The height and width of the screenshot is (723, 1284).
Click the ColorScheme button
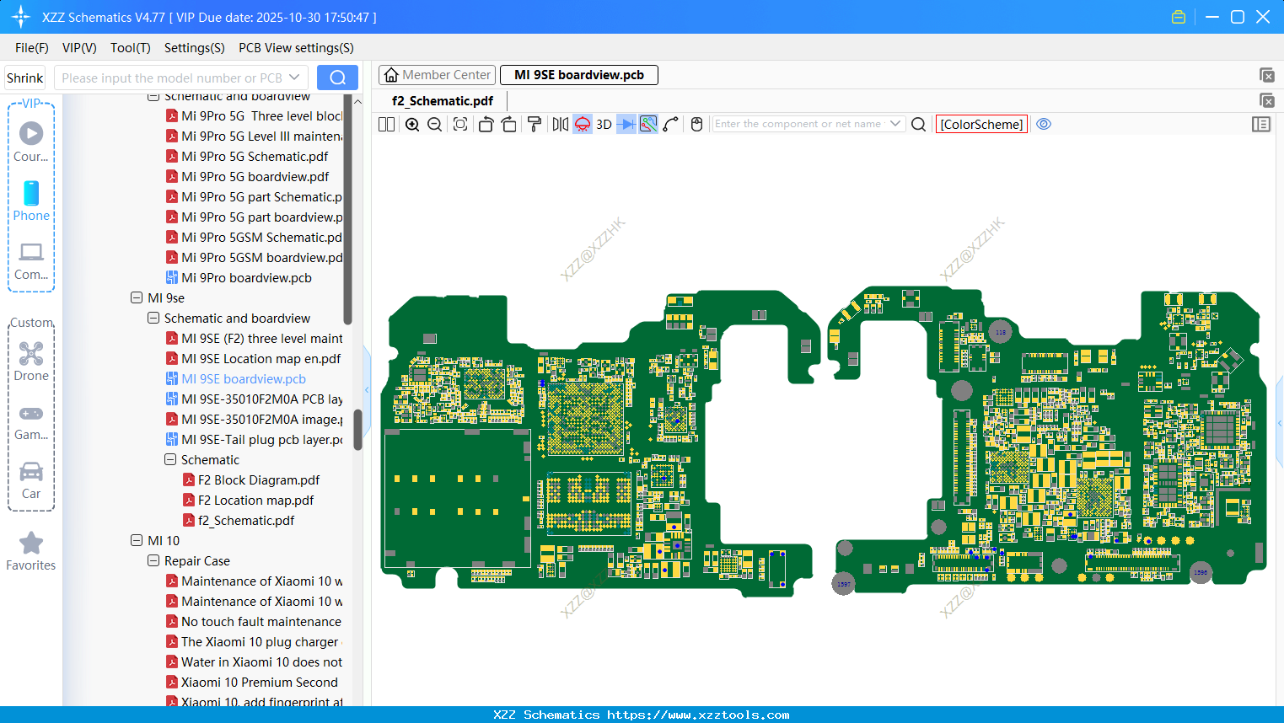(x=981, y=124)
